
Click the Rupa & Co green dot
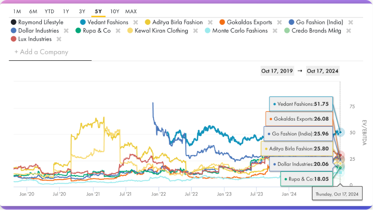point(78,31)
